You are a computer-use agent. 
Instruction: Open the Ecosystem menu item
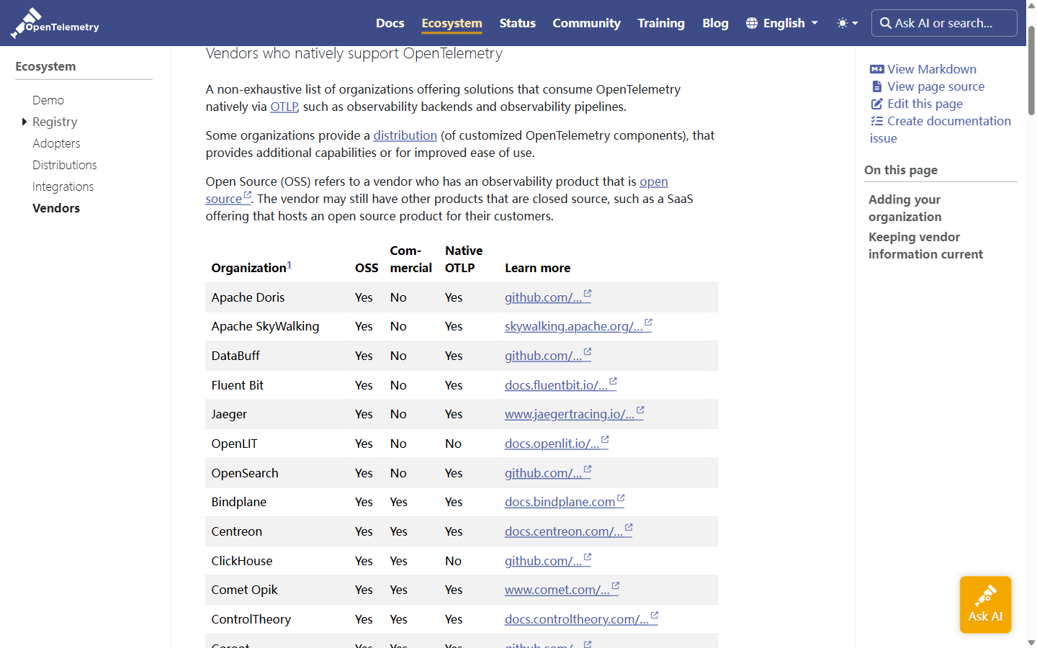(x=452, y=23)
